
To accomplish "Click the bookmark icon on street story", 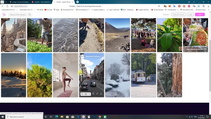I will (x=82, y=94).
